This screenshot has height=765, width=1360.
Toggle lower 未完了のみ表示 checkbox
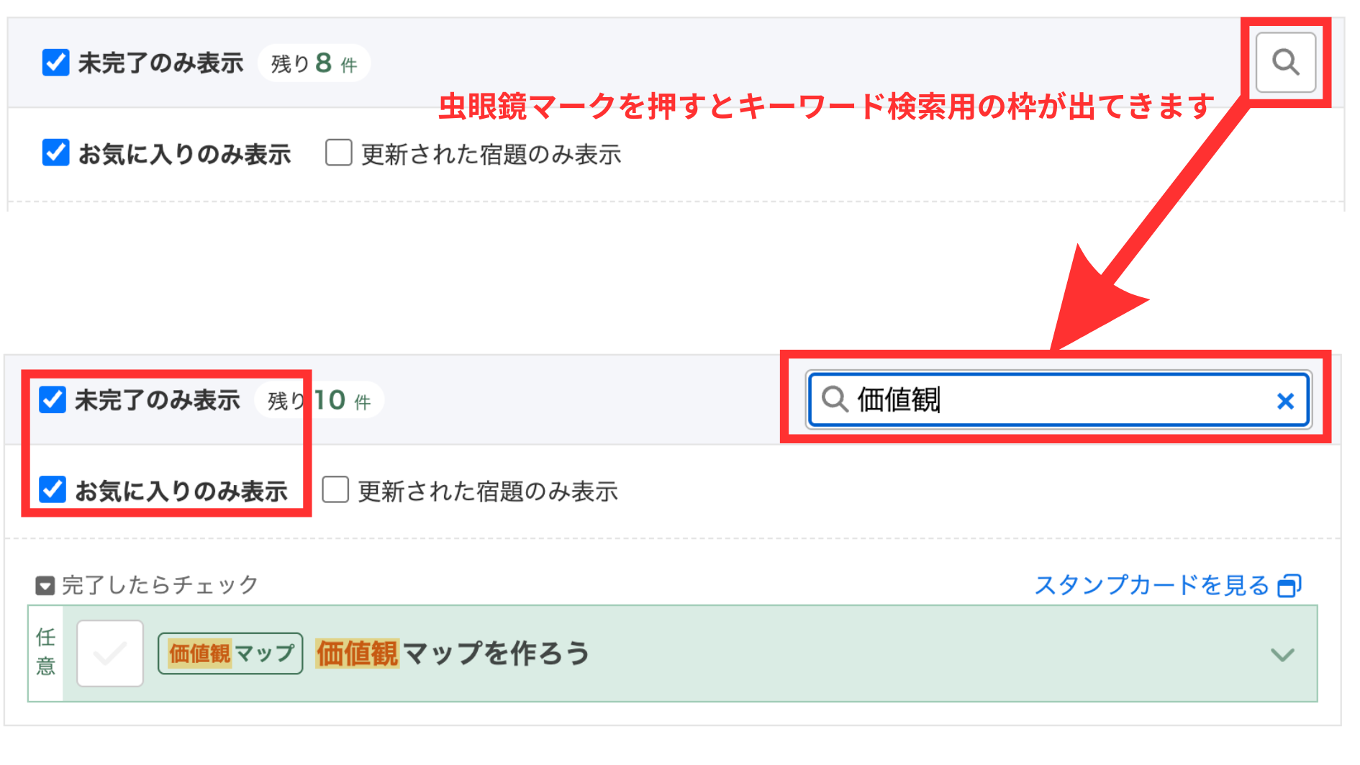point(53,399)
